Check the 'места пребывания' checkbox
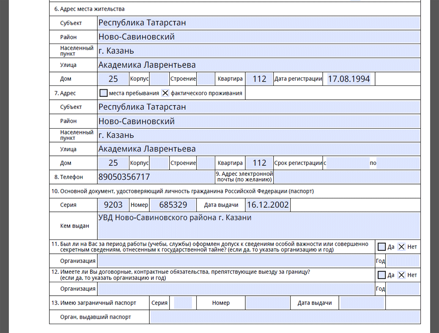This screenshot has width=439, height=333. pyautogui.click(x=103, y=93)
